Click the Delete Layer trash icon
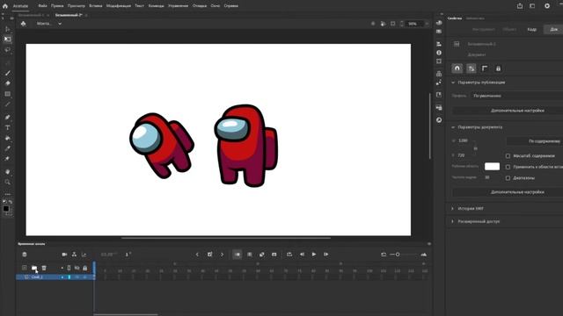The height and width of the screenshot is (316, 563). (x=44, y=268)
